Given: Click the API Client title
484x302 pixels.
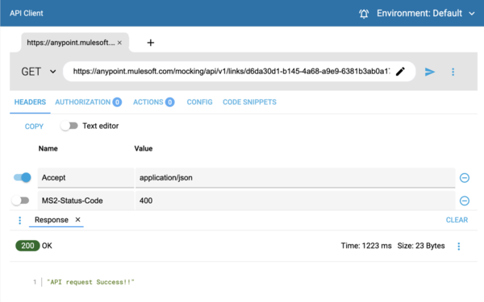Looking at the screenshot, I should point(27,13).
